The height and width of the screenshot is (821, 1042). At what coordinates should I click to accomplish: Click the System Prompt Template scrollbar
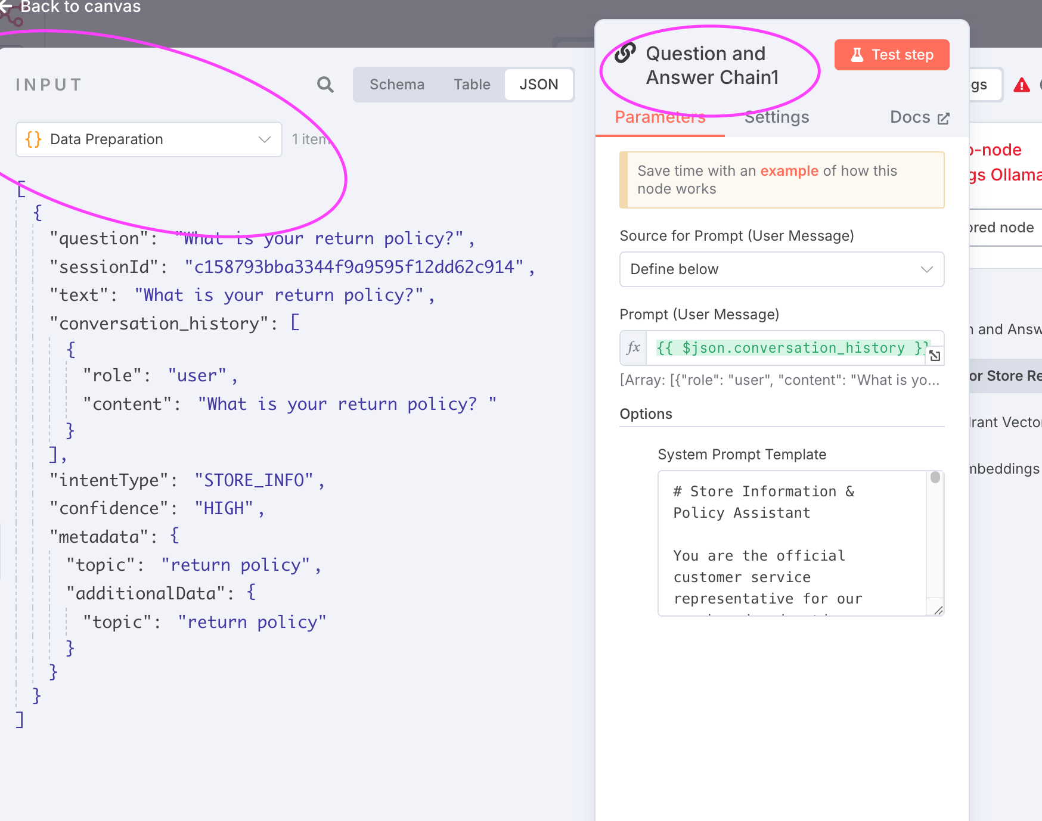click(x=935, y=536)
